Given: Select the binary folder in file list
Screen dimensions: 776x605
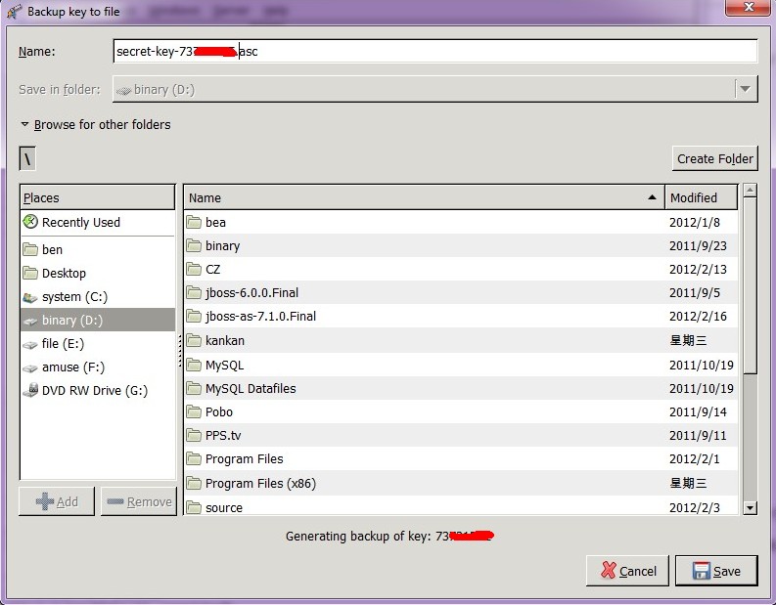Looking at the screenshot, I should [x=461, y=245].
